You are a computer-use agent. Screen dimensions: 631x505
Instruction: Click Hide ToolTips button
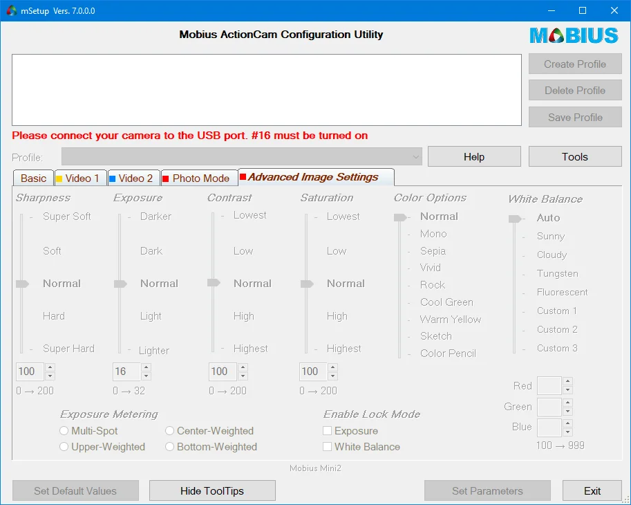click(212, 491)
